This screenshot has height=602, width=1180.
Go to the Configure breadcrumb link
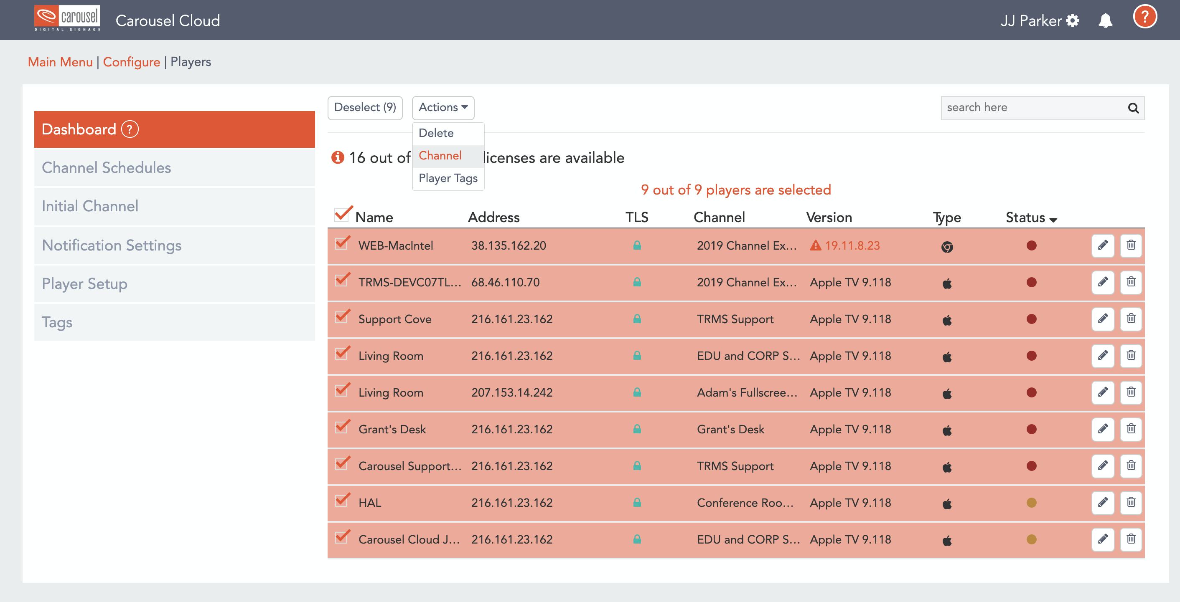pos(131,62)
